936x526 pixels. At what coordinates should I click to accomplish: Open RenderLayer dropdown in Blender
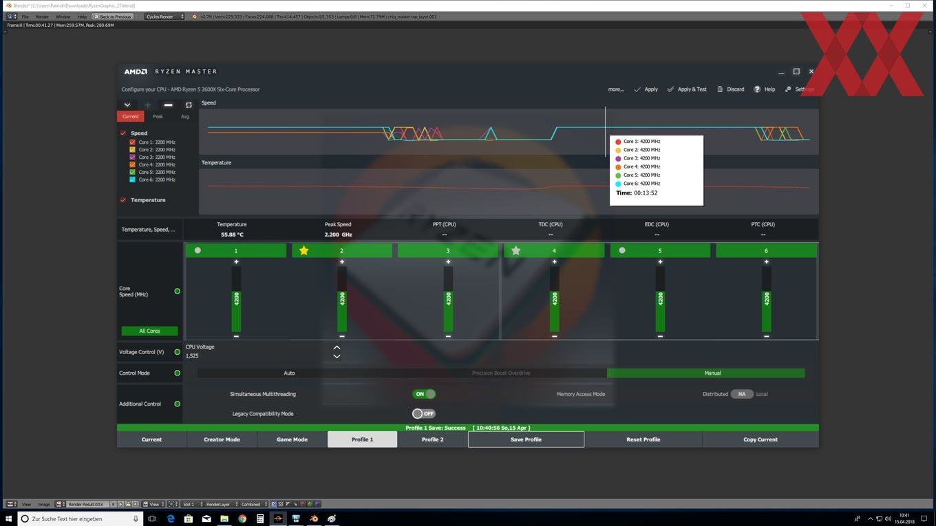[220, 504]
